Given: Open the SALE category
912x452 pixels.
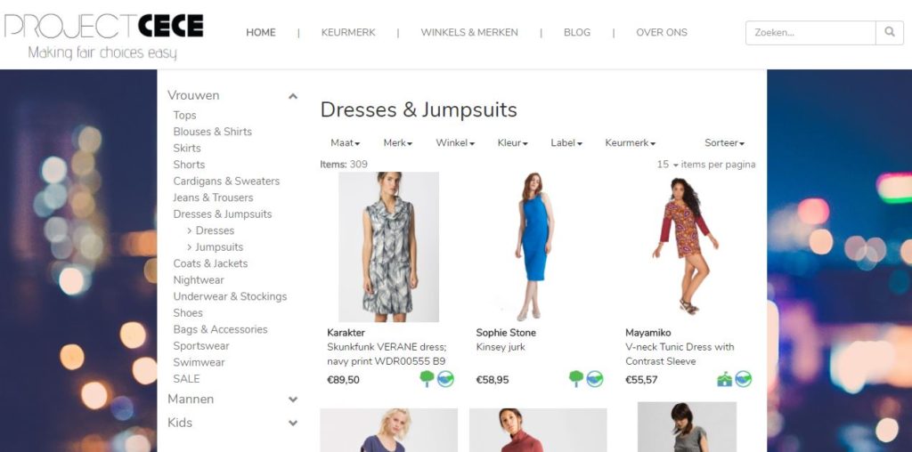Looking at the screenshot, I should tap(186, 379).
